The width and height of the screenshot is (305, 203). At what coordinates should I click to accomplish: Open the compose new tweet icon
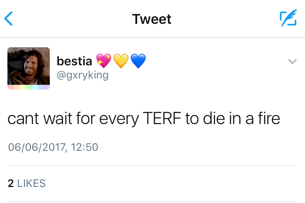(288, 19)
